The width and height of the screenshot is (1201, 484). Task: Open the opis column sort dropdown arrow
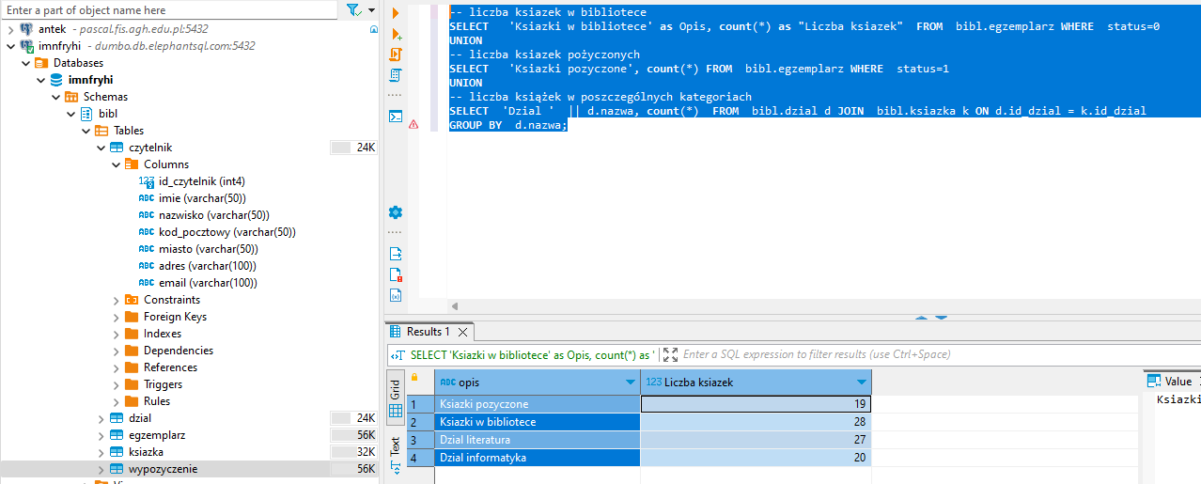pos(631,383)
